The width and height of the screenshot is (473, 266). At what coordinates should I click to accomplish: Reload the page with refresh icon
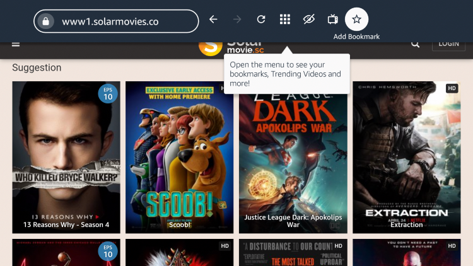tap(261, 20)
